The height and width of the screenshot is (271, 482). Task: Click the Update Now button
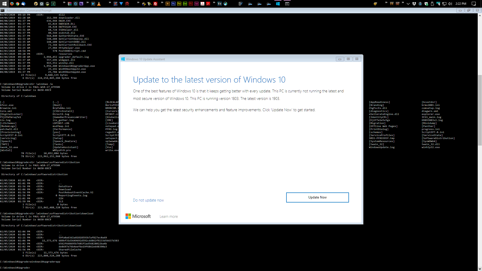317,197
